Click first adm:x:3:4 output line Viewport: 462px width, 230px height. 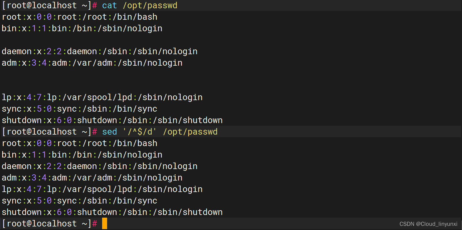click(x=92, y=63)
